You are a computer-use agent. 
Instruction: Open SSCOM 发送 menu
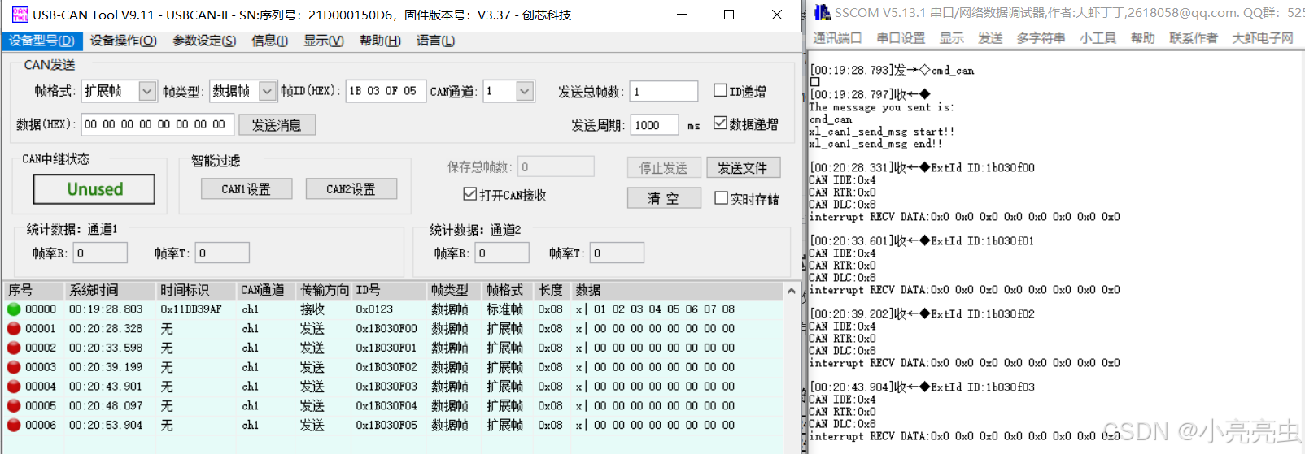(990, 38)
